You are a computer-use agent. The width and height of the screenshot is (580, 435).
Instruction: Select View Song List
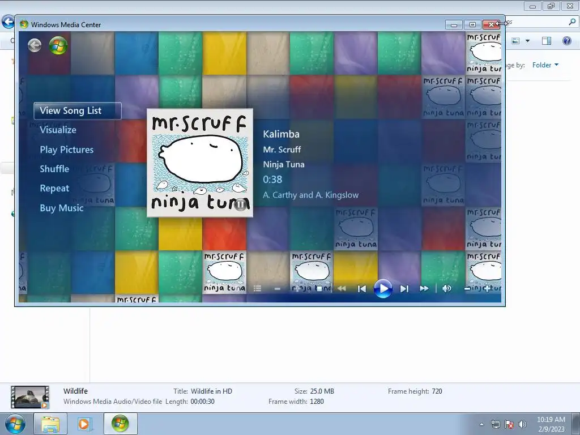(x=77, y=110)
